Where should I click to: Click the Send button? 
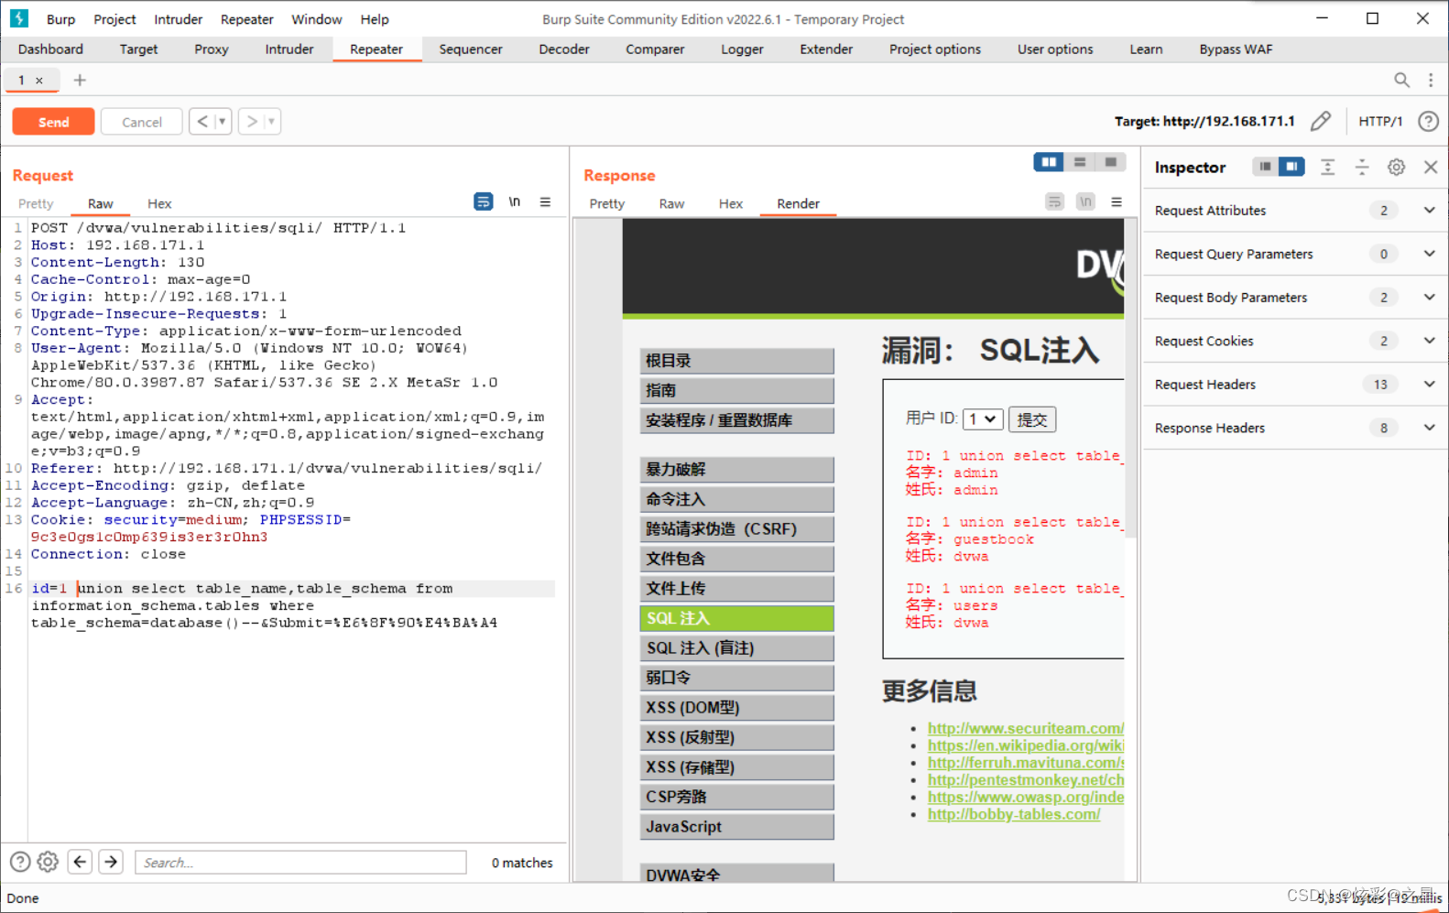53,122
